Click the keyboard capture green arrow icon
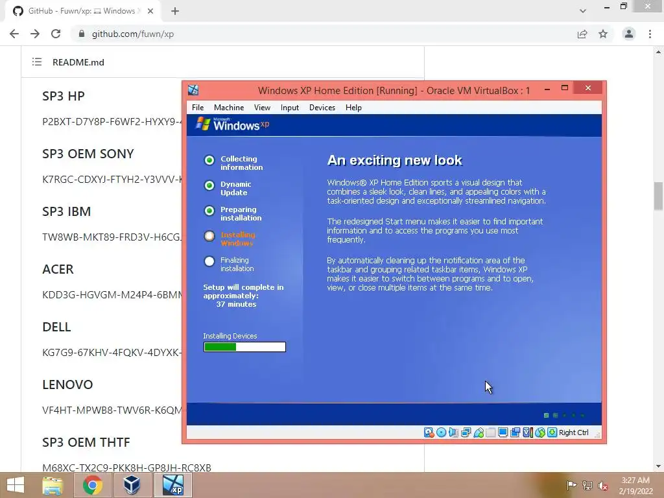The width and height of the screenshot is (664, 498). coord(552,433)
